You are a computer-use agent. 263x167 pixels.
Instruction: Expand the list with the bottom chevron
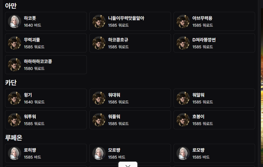click(x=128, y=165)
